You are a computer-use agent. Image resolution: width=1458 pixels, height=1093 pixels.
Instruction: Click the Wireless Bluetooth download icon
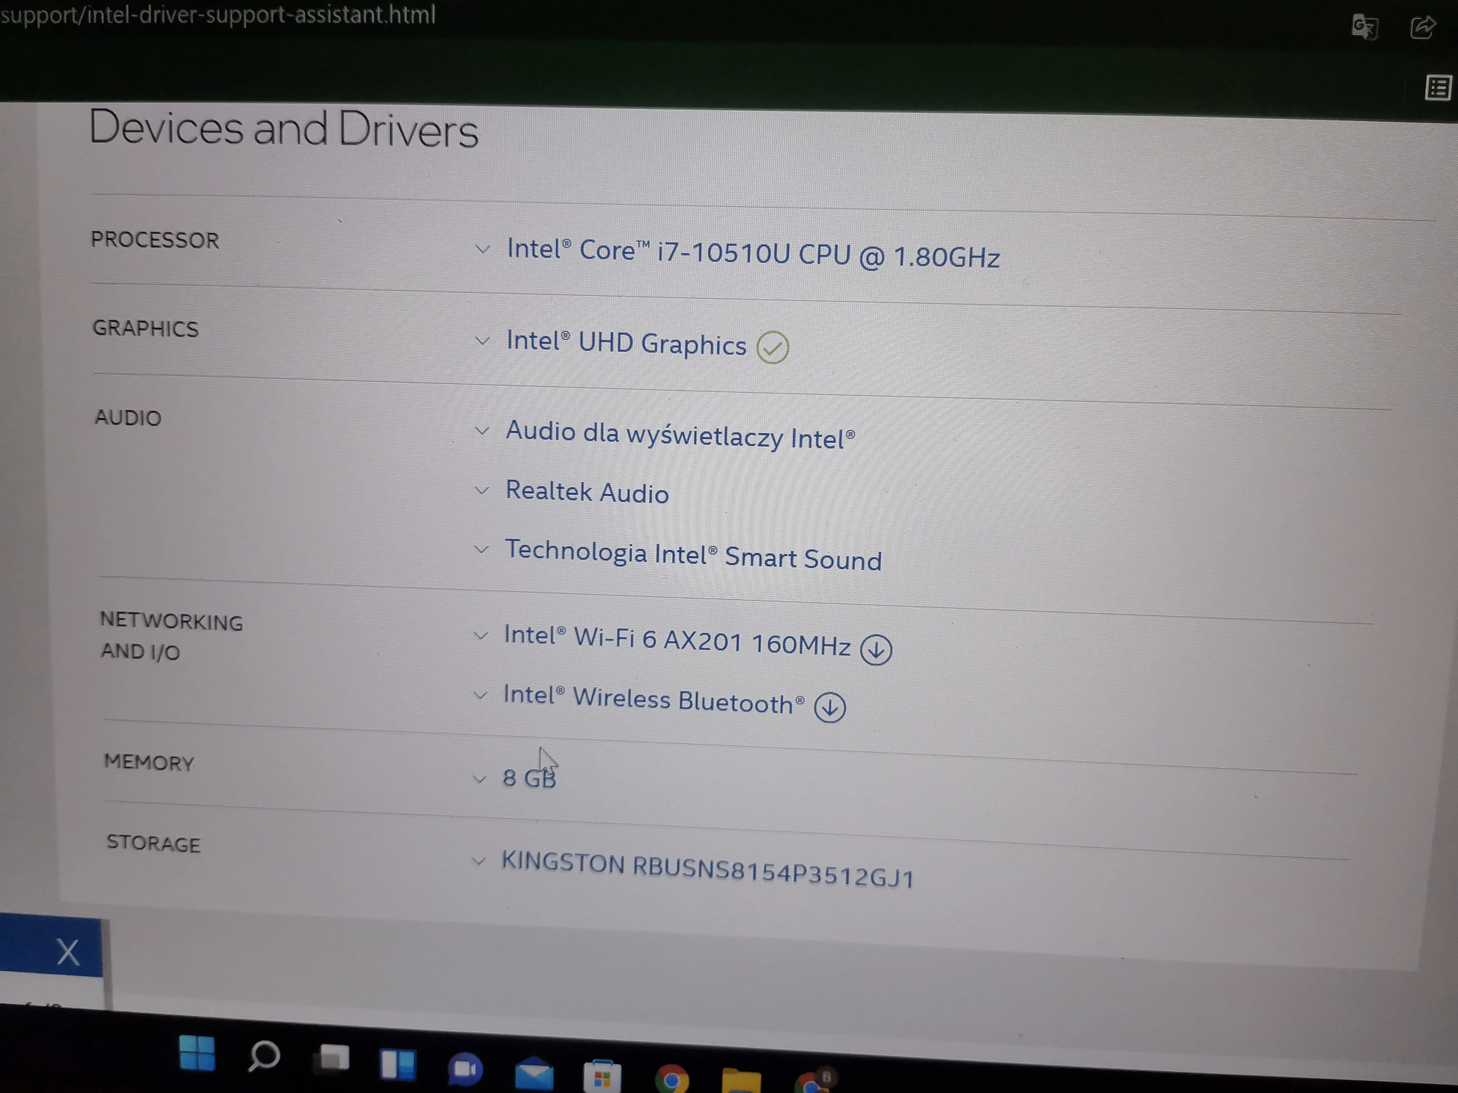(829, 707)
